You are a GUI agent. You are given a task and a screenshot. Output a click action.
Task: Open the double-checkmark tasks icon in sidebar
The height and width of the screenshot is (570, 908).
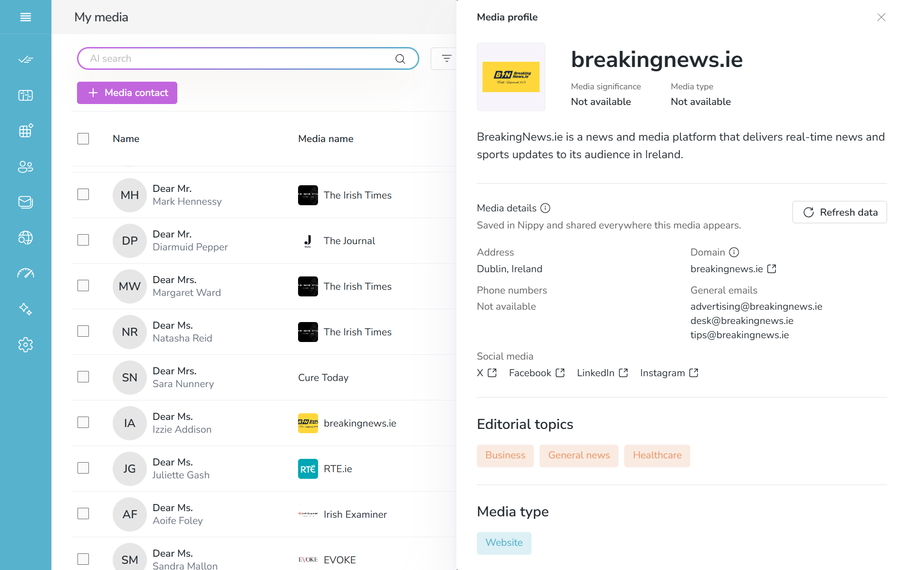pyautogui.click(x=26, y=59)
